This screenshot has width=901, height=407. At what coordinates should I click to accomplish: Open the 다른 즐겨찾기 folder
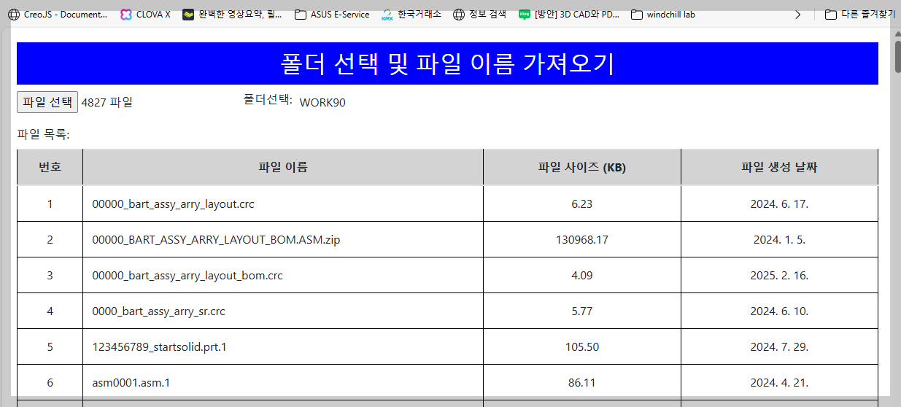pos(860,15)
